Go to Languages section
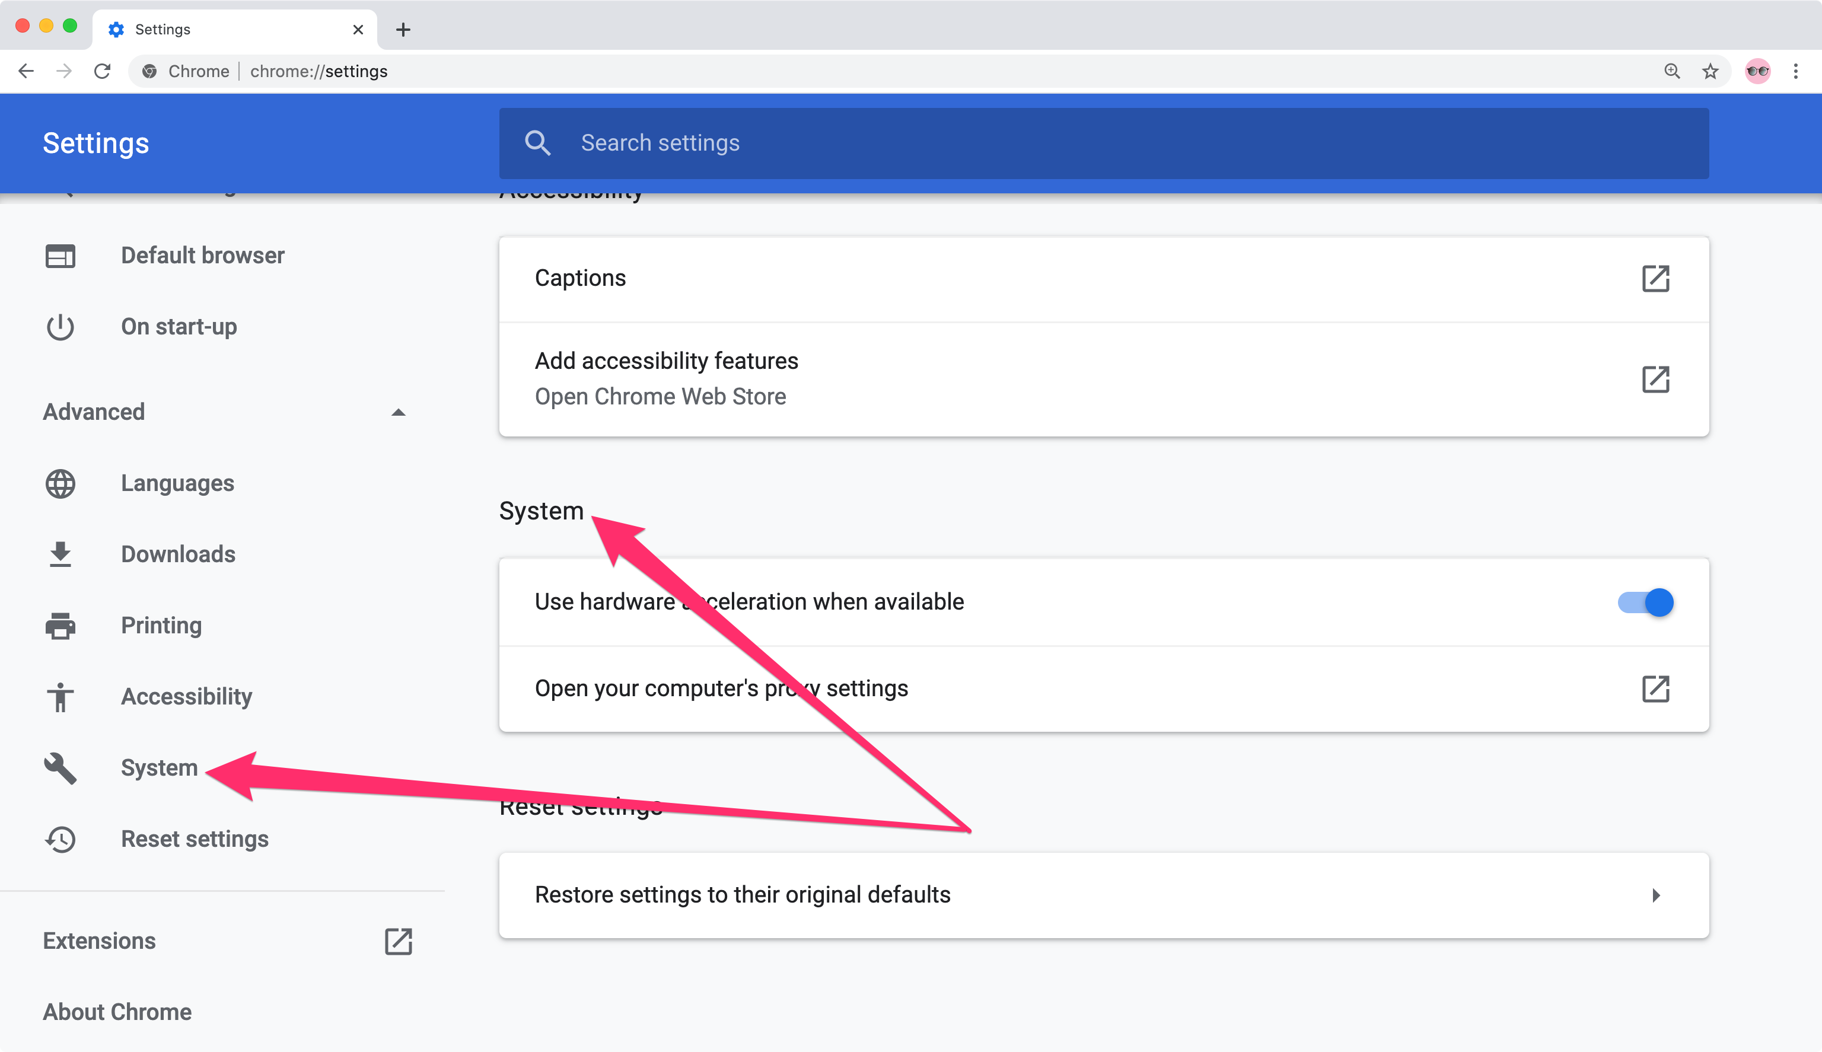1822x1052 pixels. pos(177,483)
